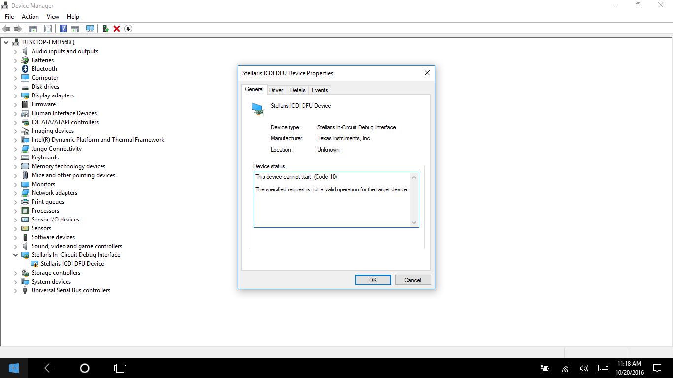Open the Action menu
The height and width of the screenshot is (378, 673).
pos(30,17)
